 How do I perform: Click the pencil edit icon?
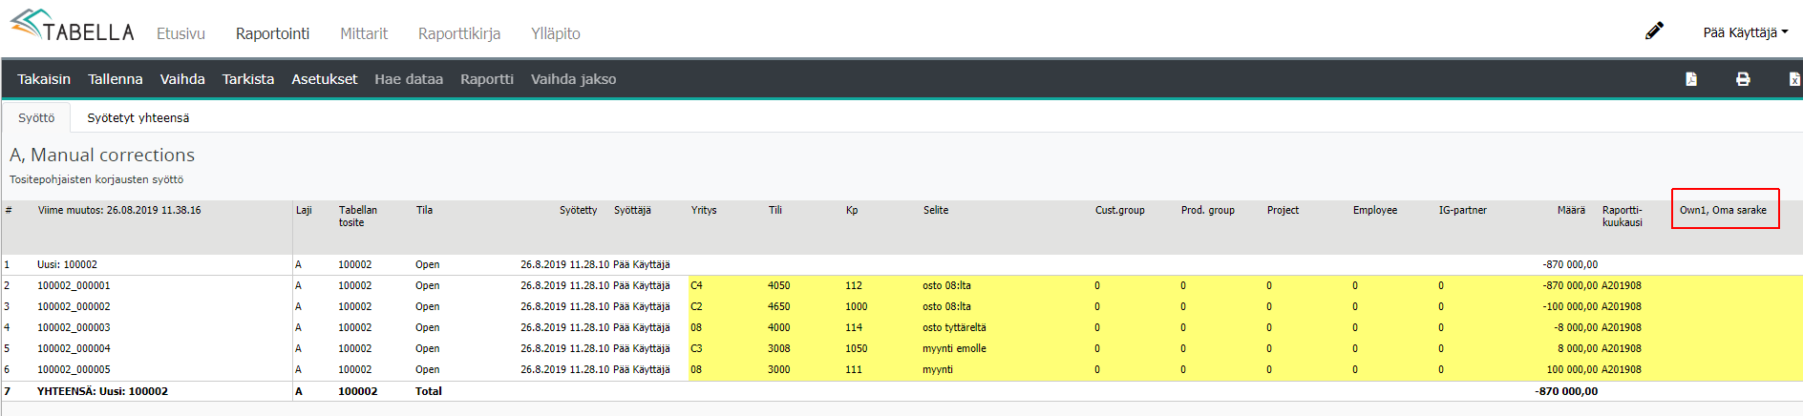pyautogui.click(x=1654, y=31)
